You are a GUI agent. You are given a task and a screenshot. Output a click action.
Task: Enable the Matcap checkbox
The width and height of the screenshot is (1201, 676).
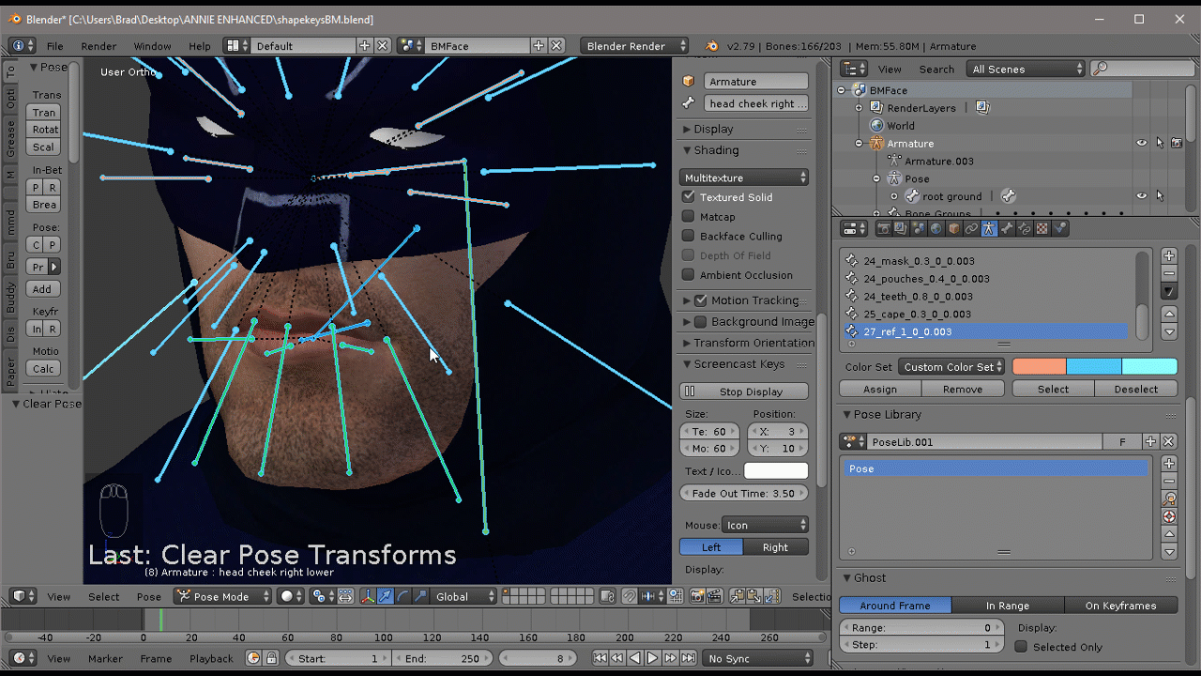689,217
